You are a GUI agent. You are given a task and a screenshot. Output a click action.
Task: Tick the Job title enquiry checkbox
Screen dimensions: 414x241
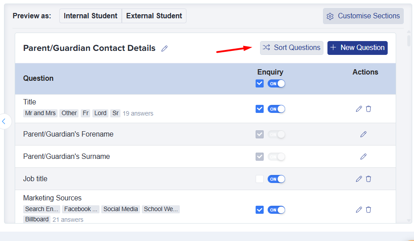click(x=260, y=179)
